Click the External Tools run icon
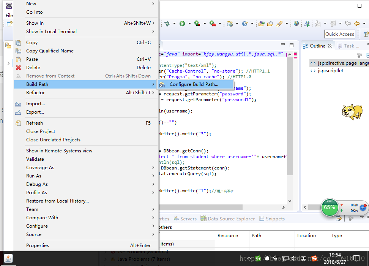The height and width of the screenshot is (266, 369). click(x=212, y=24)
